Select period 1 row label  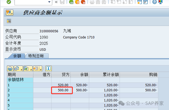click(x=20, y=85)
